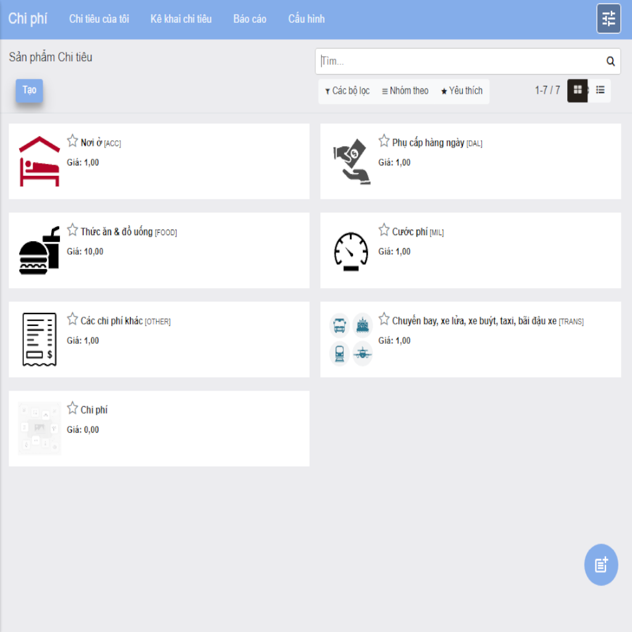
Task: Click the search magnifier icon
Action: coord(610,61)
